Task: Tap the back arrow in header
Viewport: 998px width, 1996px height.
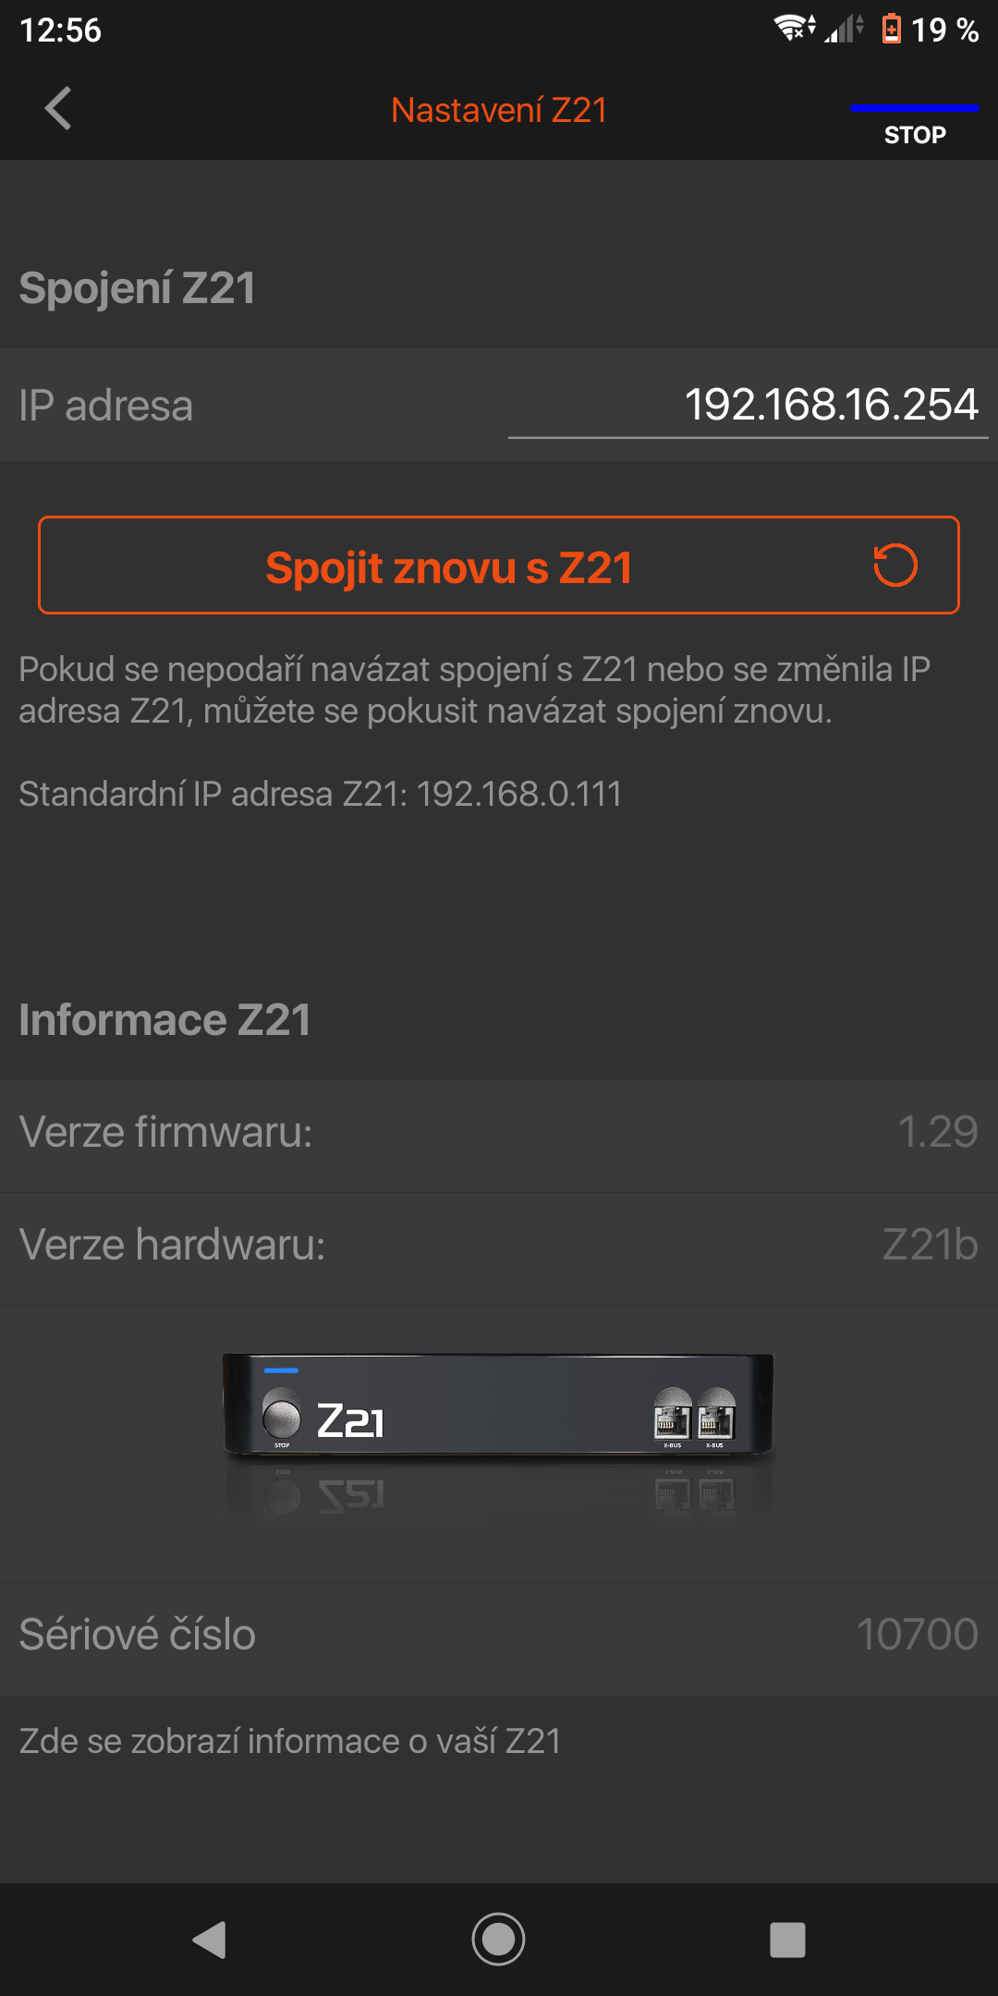Action: point(58,109)
